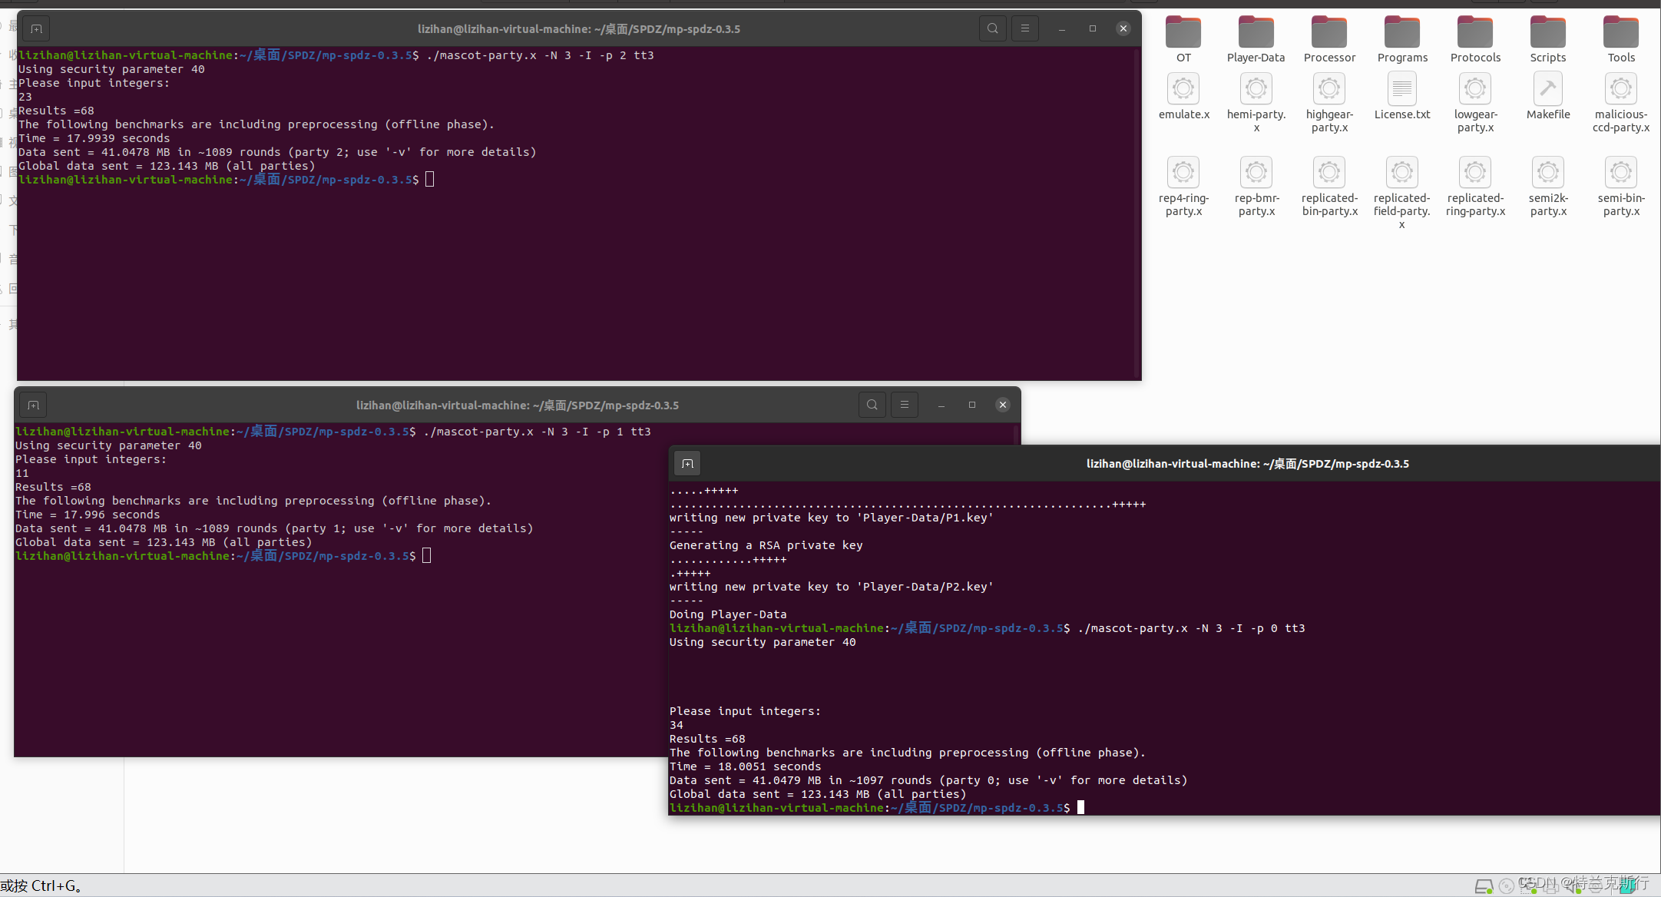This screenshot has height=897, width=1661.
Task: Open new tab in top terminal window
Action: pos(36,29)
